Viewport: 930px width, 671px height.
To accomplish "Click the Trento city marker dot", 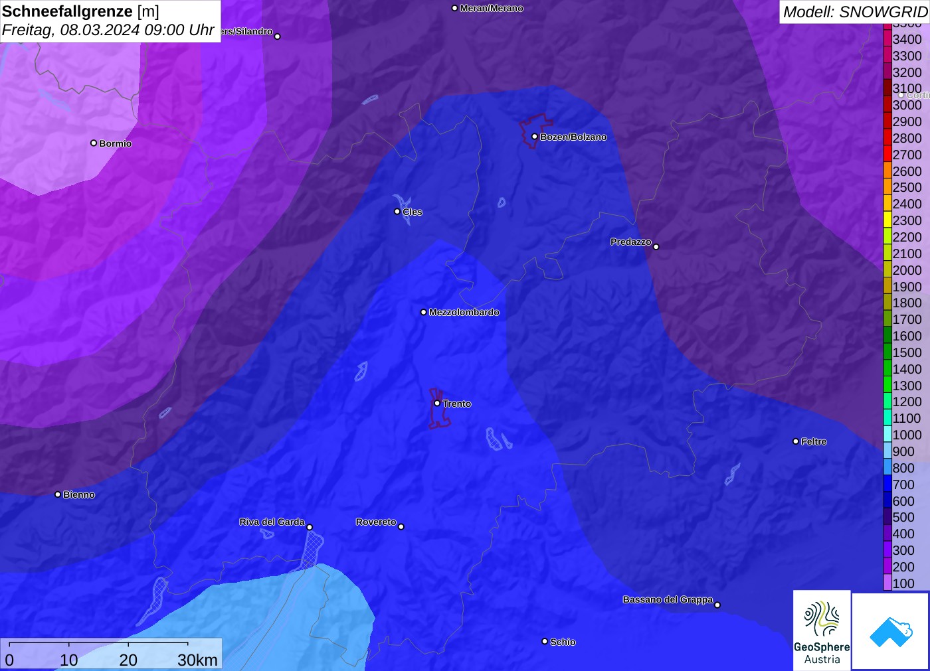I will click(437, 403).
